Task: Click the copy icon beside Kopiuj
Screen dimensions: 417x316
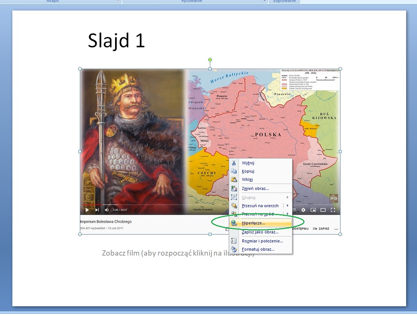Action: click(x=234, y=171)
